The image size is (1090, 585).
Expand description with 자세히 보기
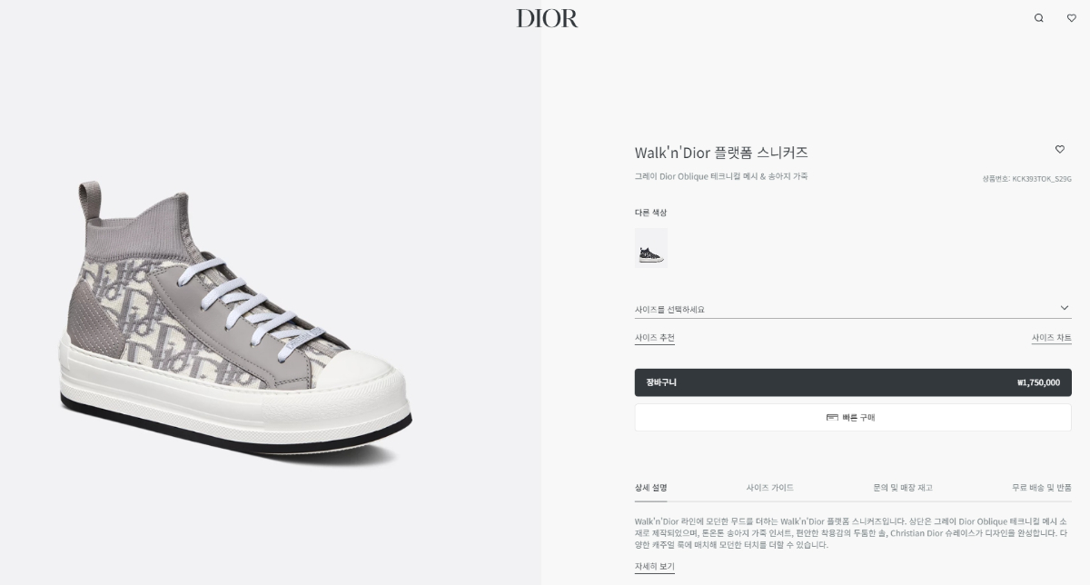click(x=654, y=567)
